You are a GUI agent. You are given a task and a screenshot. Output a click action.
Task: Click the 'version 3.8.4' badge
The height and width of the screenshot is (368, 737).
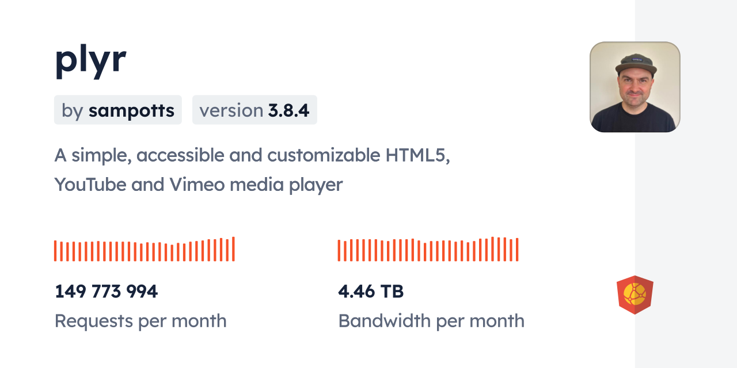[x=254, y=110]
